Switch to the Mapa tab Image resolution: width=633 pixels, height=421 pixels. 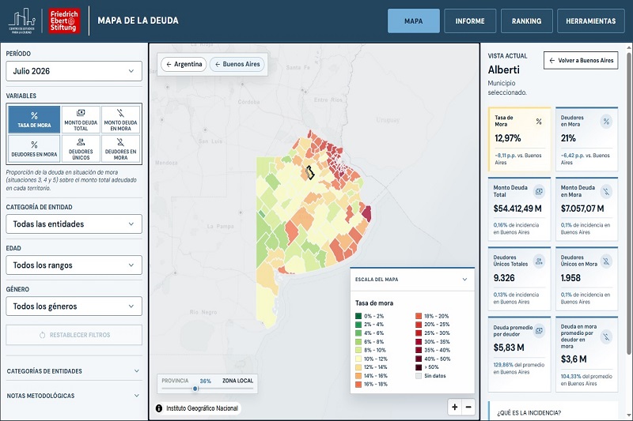pyautogui.click(x=414, y=21)
